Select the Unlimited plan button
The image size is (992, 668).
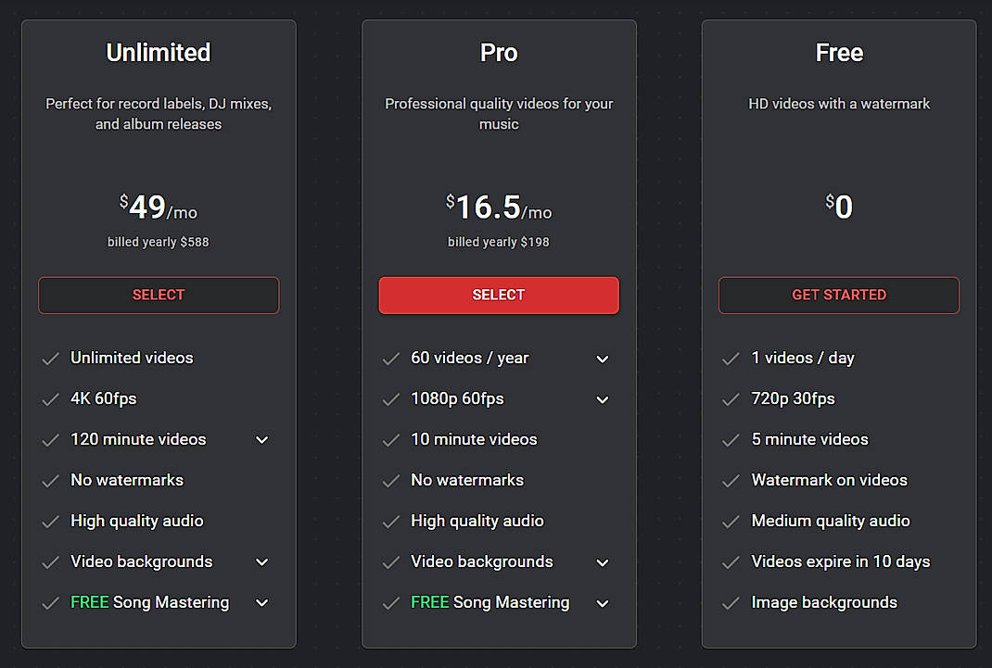tap(159, 296)
